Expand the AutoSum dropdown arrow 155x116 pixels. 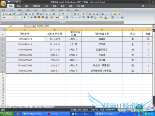click(x=81, y=14)
